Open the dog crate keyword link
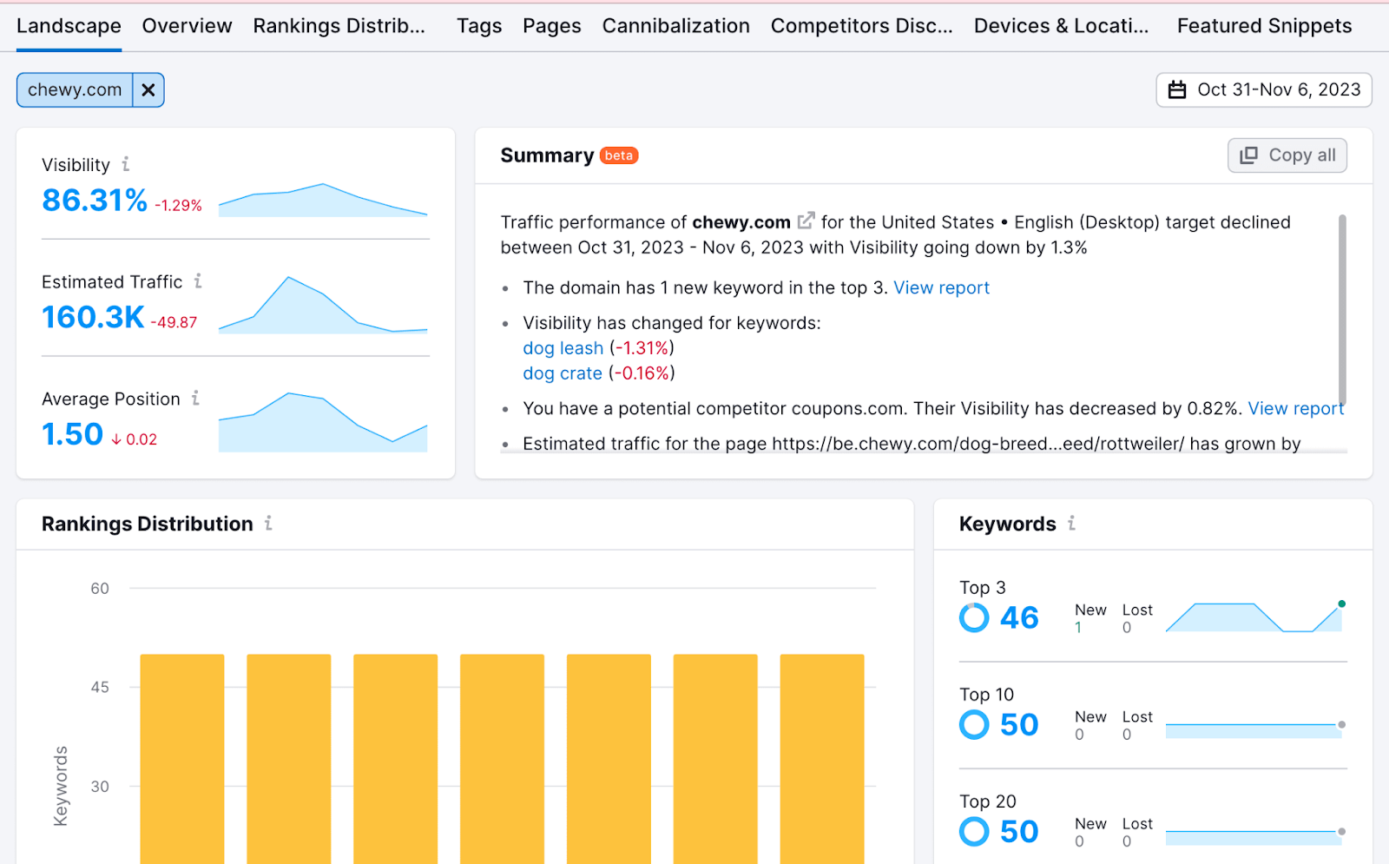 coord(562,373)
